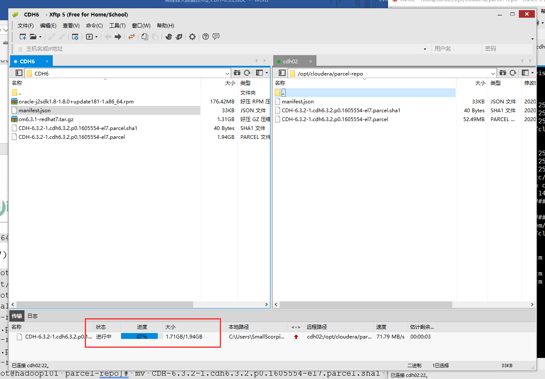Click the orange synchronize arrows icon
Viewport: 545px width, 379px height.
pos(132,37)
